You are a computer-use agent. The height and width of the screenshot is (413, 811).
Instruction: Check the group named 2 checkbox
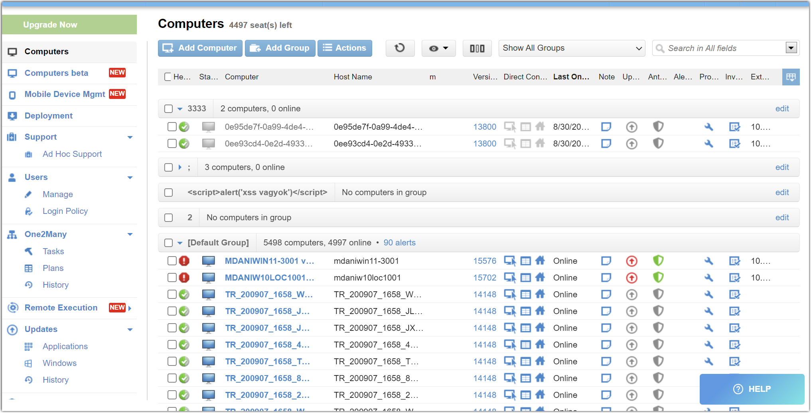169,217
